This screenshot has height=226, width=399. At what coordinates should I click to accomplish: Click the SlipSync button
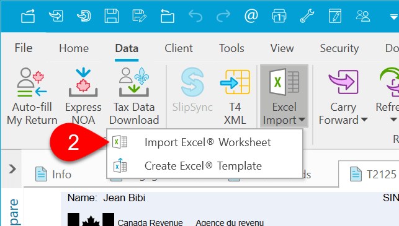(192, 90)
